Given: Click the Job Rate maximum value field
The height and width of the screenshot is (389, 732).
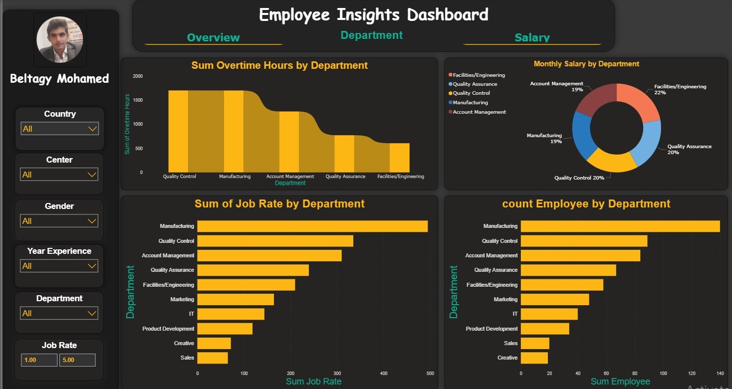Looking at the screenshot, I should point(77,360).
